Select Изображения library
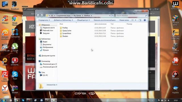Screen dimensions: 182x102 [x=48, y=47]
